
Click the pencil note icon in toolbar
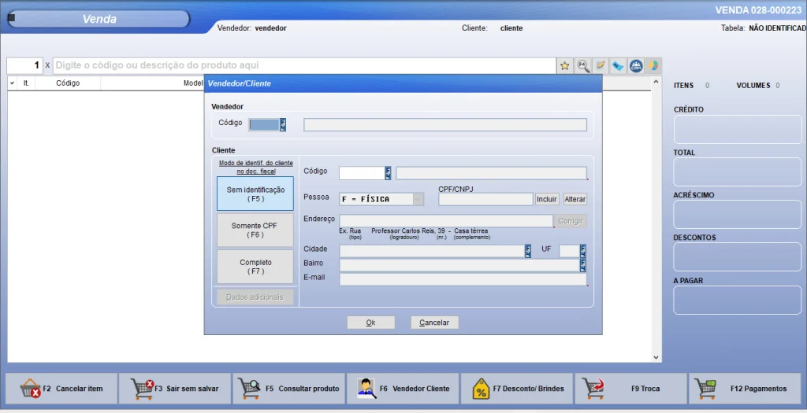[601, 66]
